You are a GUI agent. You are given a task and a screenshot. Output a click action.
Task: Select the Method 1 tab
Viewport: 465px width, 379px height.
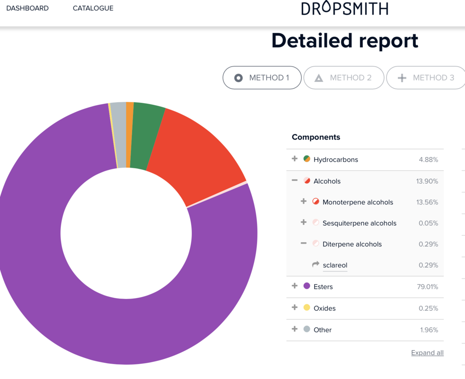click(x=262, y=78)
